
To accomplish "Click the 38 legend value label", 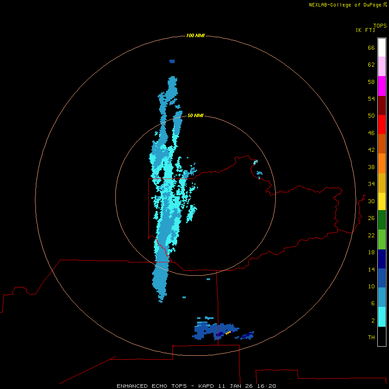I will point(371,167).
